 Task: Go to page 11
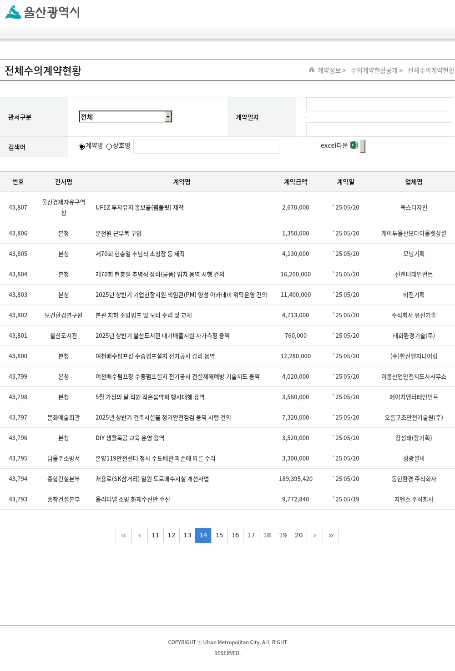156,536
